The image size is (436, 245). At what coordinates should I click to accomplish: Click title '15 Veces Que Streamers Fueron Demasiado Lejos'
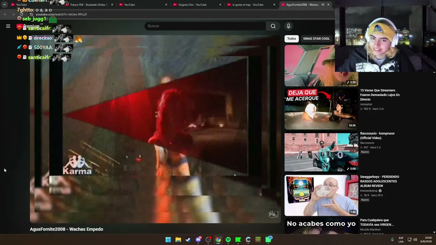pos(380,95)
